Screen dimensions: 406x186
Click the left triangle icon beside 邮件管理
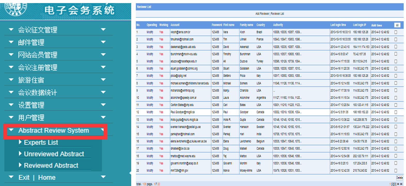click(11, 42)
